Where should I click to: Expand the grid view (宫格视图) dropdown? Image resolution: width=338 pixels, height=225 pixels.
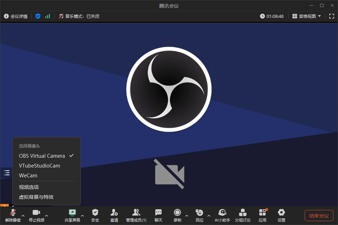tap(307, 16)
